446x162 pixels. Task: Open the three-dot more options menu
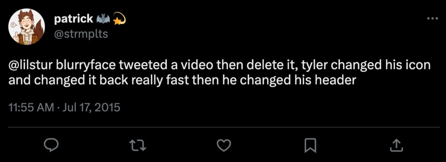pyautogui.click(x=432, y=19)
